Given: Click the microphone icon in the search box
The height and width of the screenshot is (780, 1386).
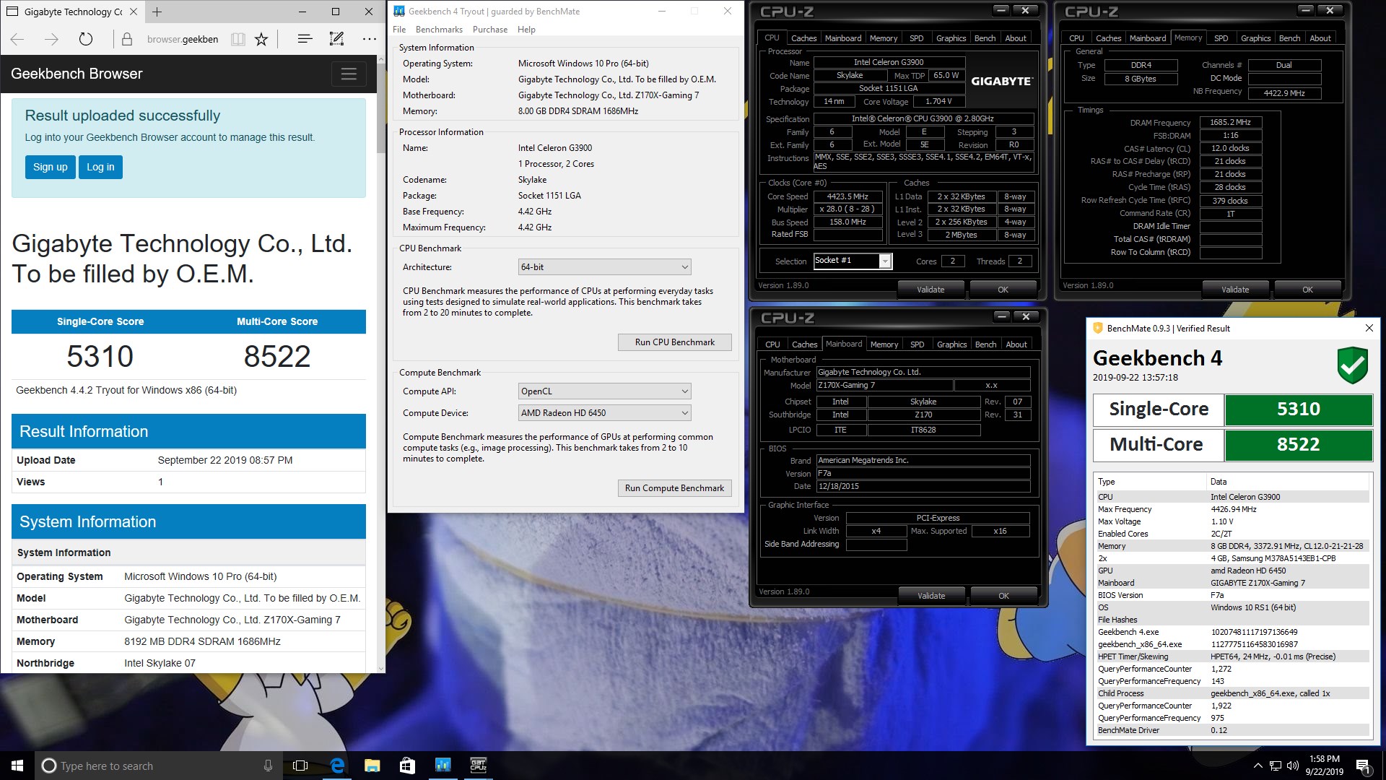Looking at the screenshot, I should click(x=268, y=766).
